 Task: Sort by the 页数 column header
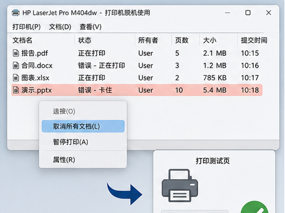click(182, 40)
